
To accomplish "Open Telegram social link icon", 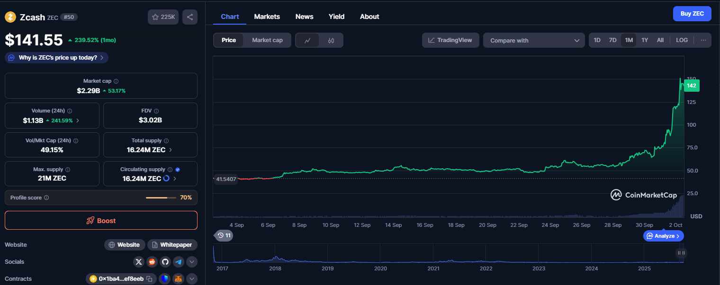I will click(179, 261).
